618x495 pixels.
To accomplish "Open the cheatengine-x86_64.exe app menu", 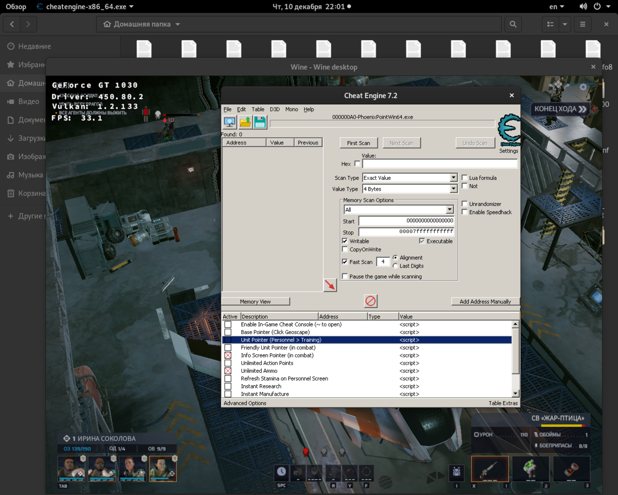I will click(85, 7).
